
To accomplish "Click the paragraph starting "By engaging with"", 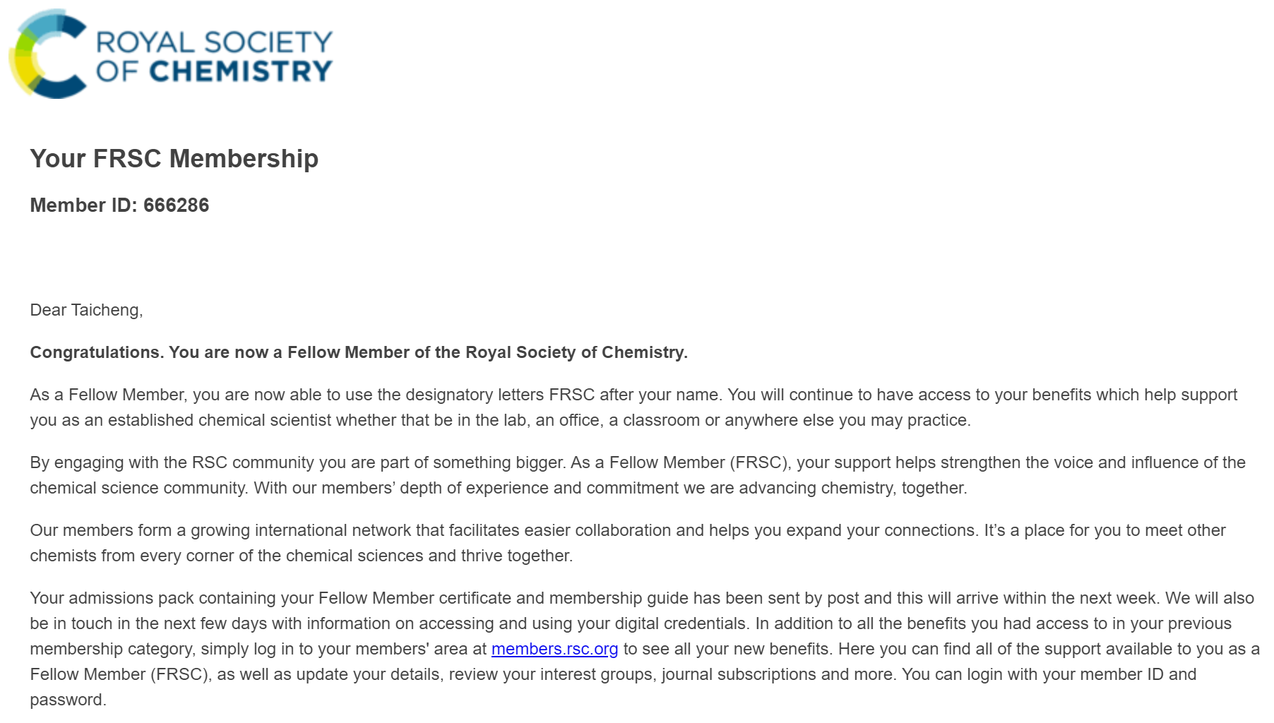I will coord(494,475).
